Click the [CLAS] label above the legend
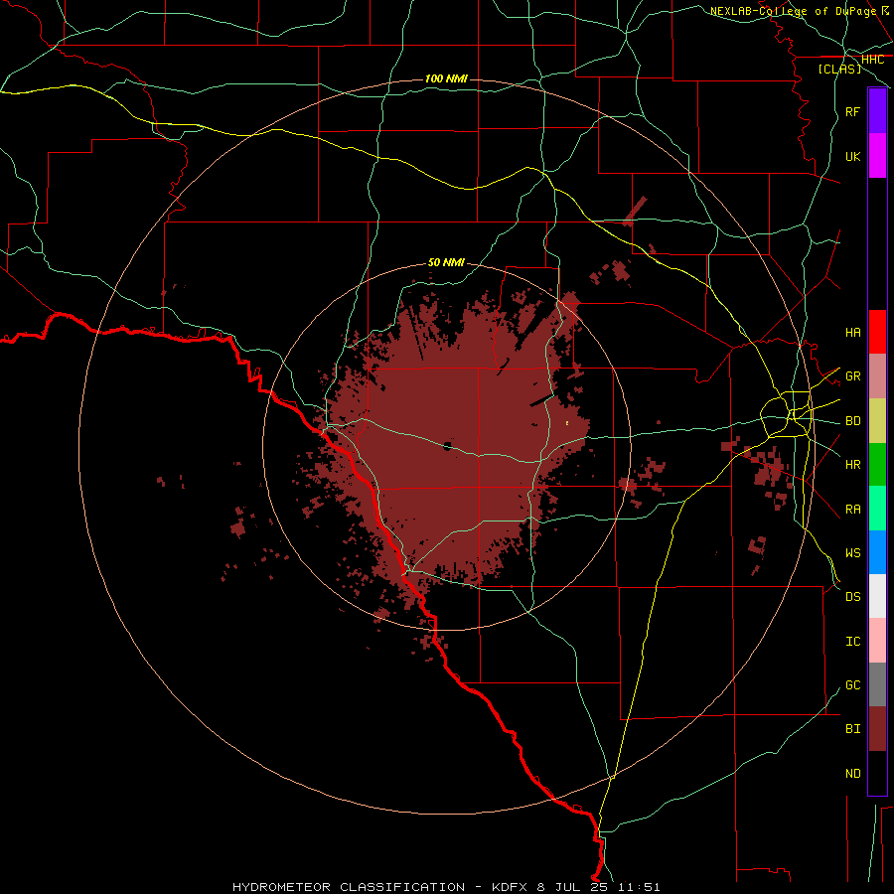This screenshot has width=894, height=894. (839, 69)
